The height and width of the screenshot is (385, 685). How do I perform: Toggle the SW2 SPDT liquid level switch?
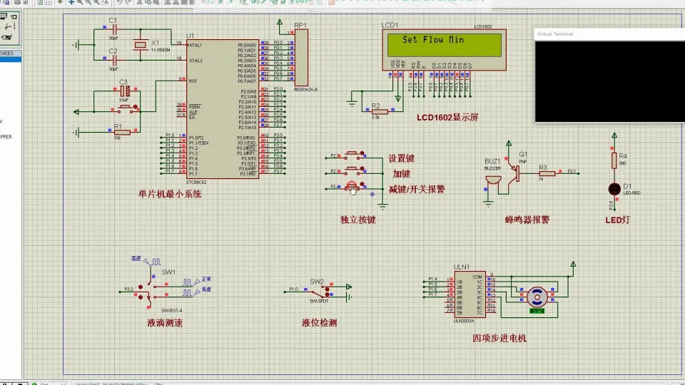point(320,291)
